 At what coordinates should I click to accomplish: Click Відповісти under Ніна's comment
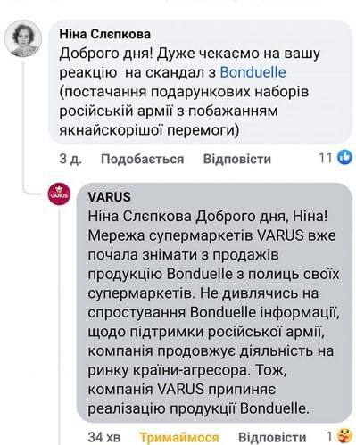click(237, 159)
